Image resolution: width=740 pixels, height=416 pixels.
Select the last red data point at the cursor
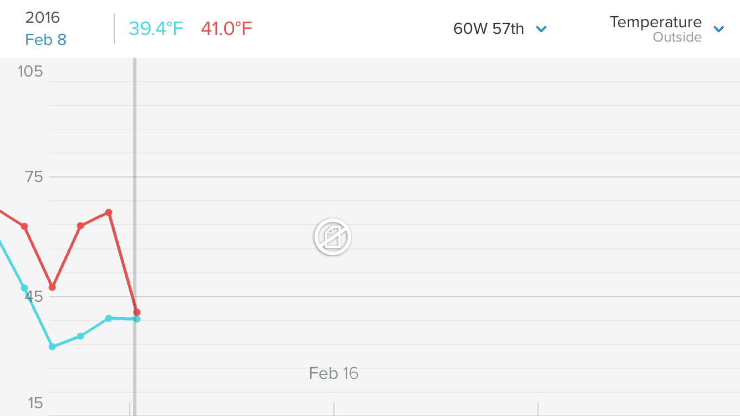[137, 312]
